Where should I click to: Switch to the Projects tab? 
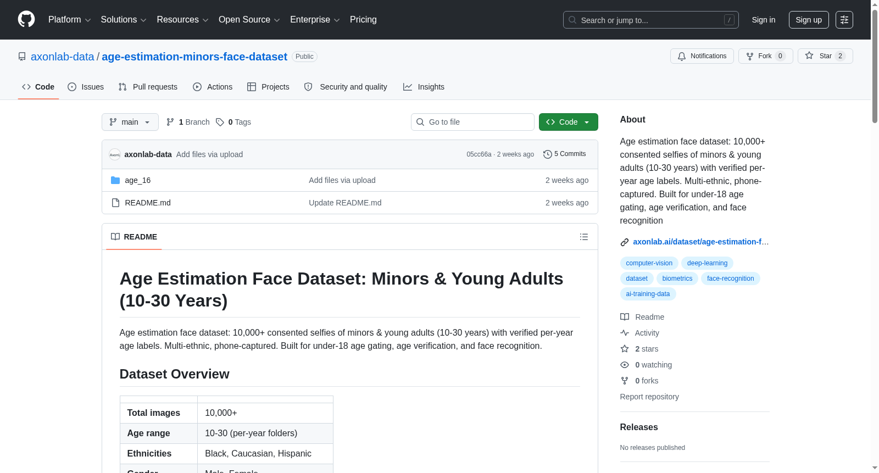(268, 87)
